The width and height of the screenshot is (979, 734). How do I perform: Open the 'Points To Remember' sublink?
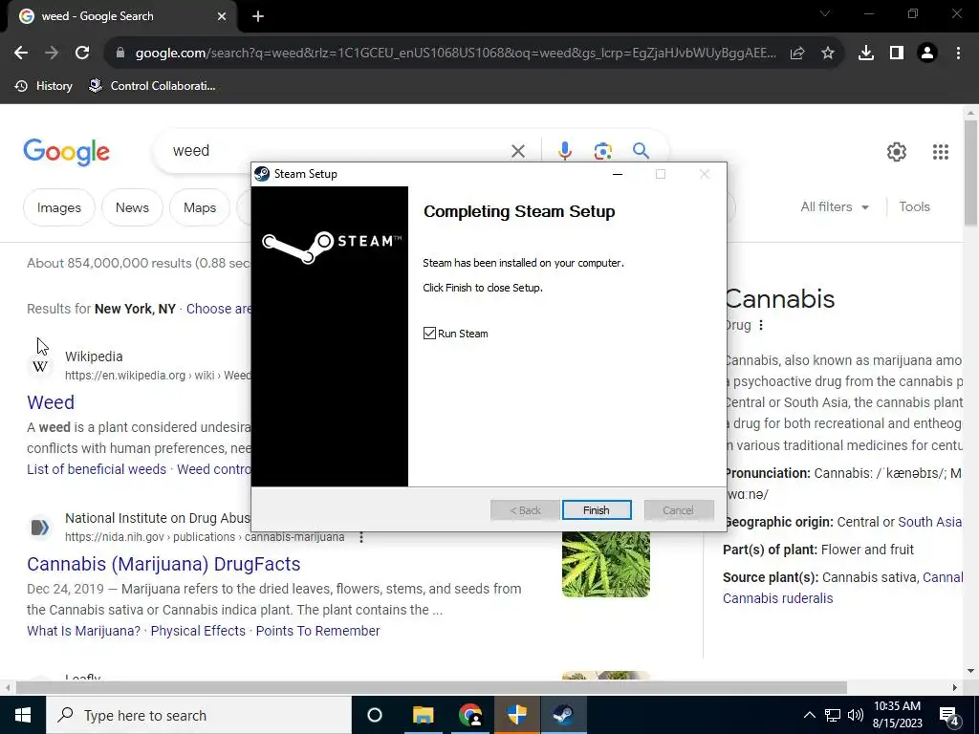click(317, 631)
